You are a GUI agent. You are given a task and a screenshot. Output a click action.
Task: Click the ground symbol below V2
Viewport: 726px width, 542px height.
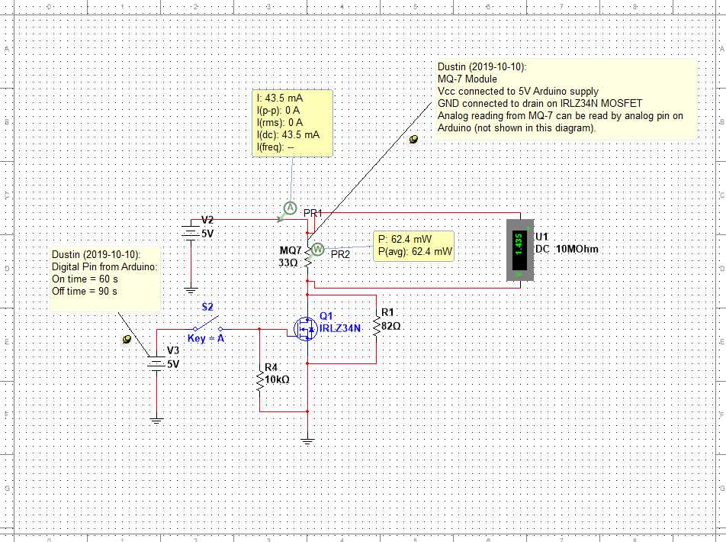[x=191, y=291]
